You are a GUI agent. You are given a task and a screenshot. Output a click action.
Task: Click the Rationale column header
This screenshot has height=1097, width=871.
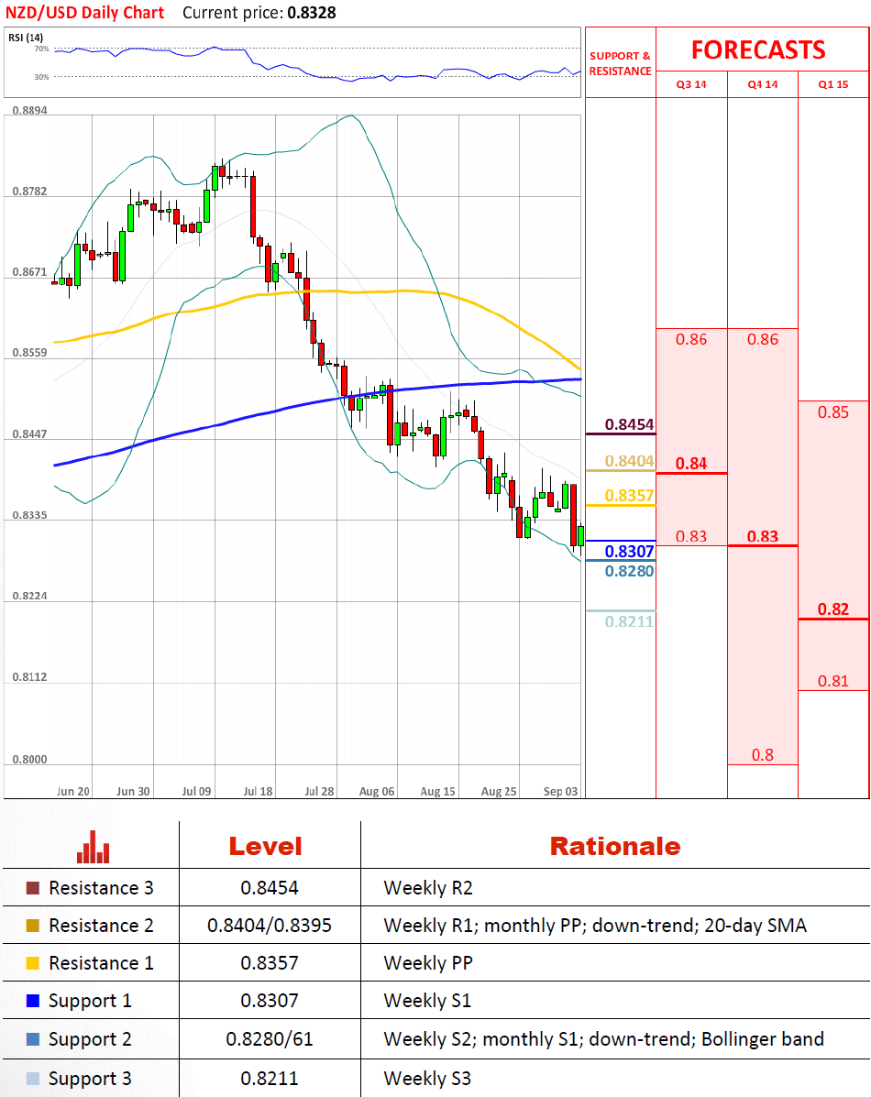click(x=614, y=847)
